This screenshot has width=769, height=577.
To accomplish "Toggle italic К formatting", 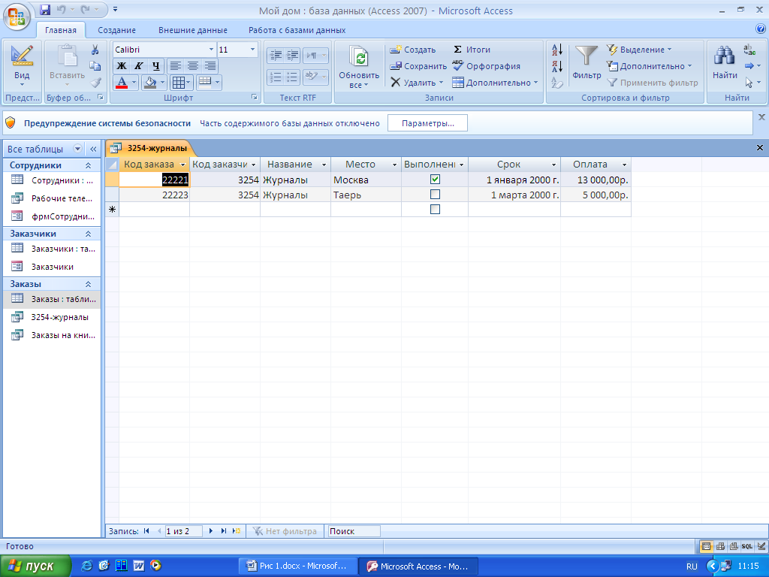I will click(x=139, y=66).
